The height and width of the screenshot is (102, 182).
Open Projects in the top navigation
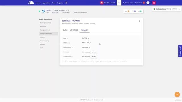[x=60, y=3]
